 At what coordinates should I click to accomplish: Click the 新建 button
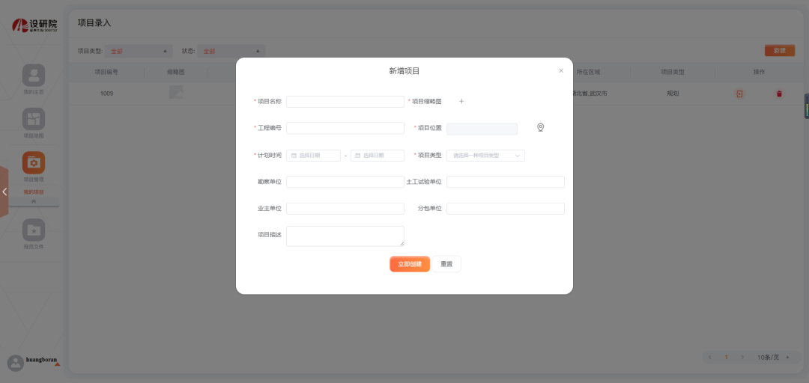click(780, 51)
